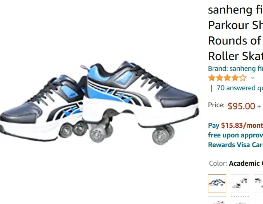263x204 pixels.
Task: Choose the dashed-border unavailable color swatch
Action: 240,200
